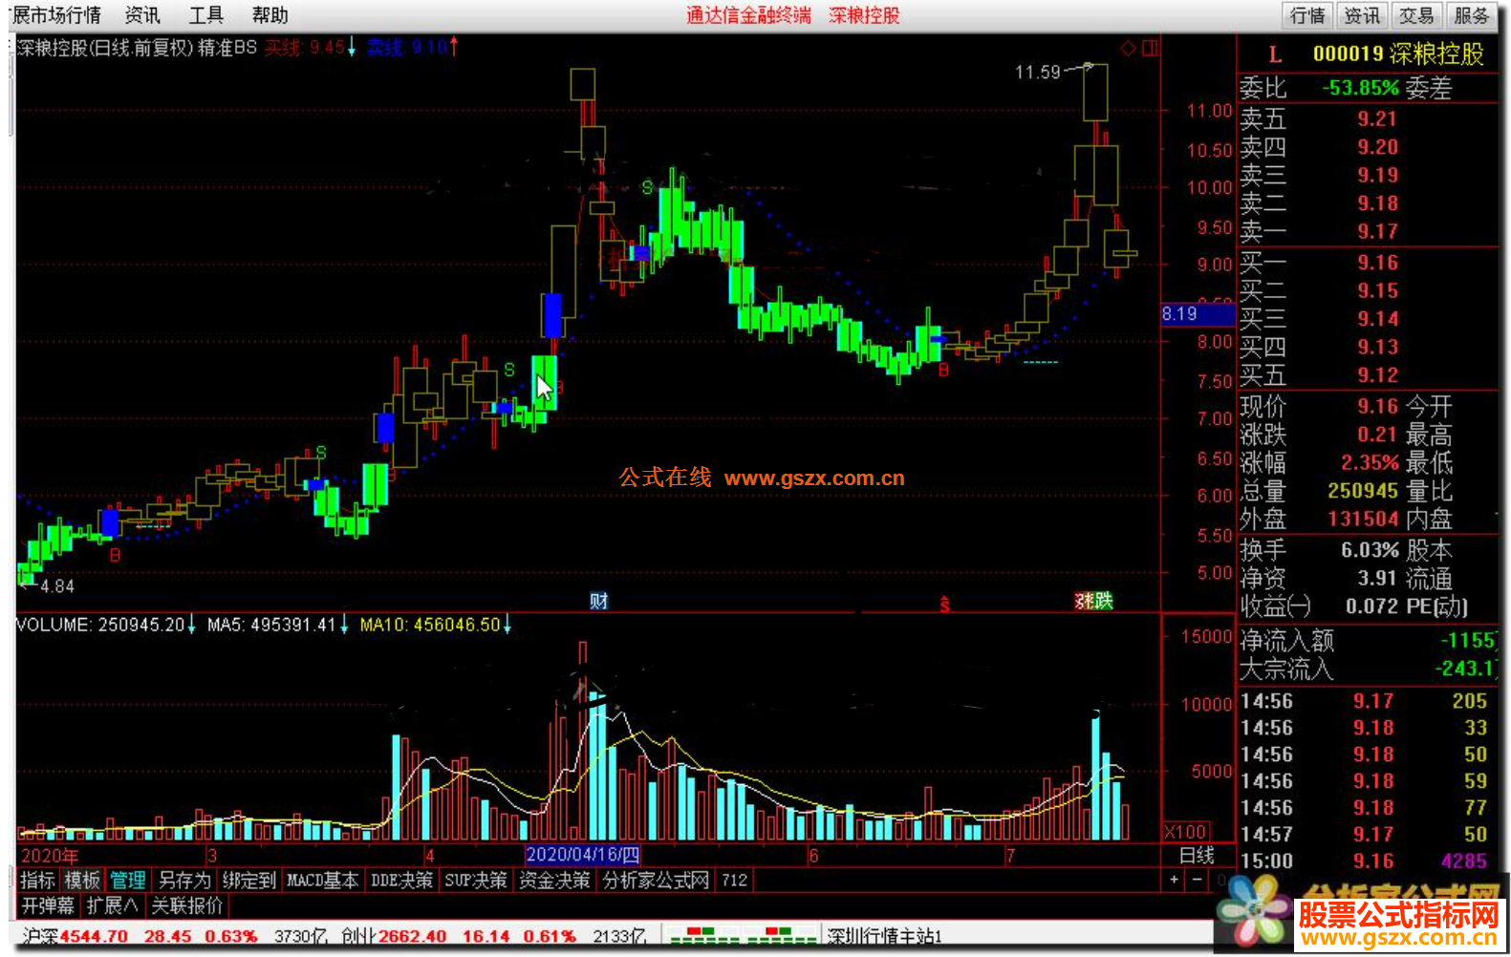This screenshot has height=957, width=1511.
Task: Click the 买一 9.16 quote row
Action: pyautogui.click(x=1368, y=263)
